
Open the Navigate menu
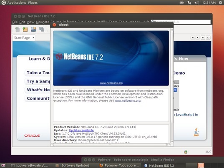(43, 22)
